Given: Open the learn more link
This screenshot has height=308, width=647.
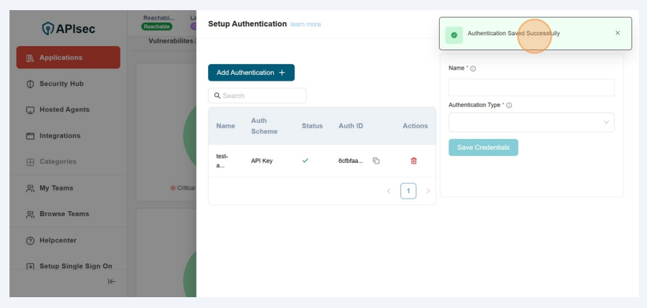Looking at the screenshot, I should pos(306,24).
